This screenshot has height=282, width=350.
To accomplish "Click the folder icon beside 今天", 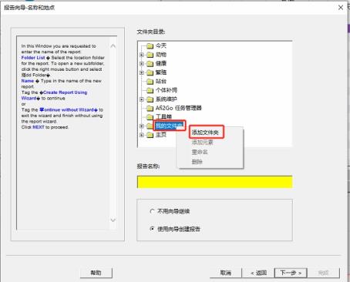I will (150, 46).
